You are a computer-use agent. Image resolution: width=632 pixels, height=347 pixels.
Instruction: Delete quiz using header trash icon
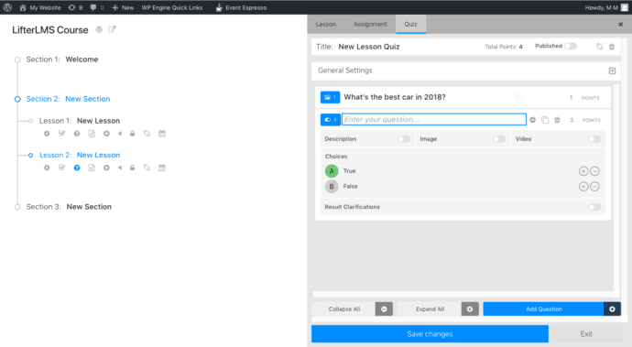612,47
